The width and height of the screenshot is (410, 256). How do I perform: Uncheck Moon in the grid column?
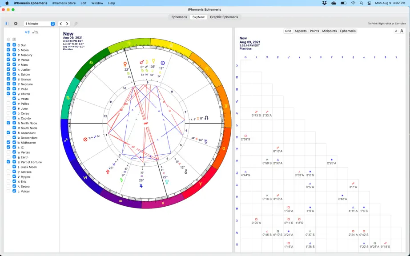coord(14,50)
